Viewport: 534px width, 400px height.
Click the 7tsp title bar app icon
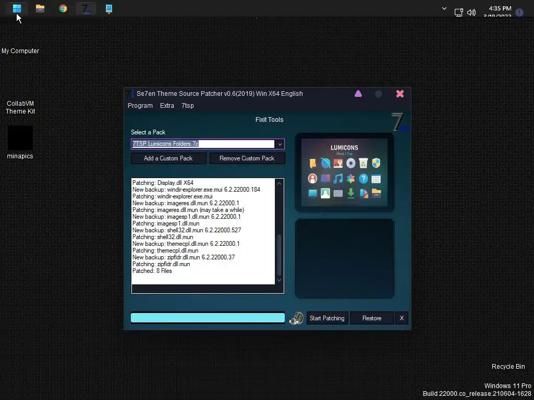click(x=130, y=94)
